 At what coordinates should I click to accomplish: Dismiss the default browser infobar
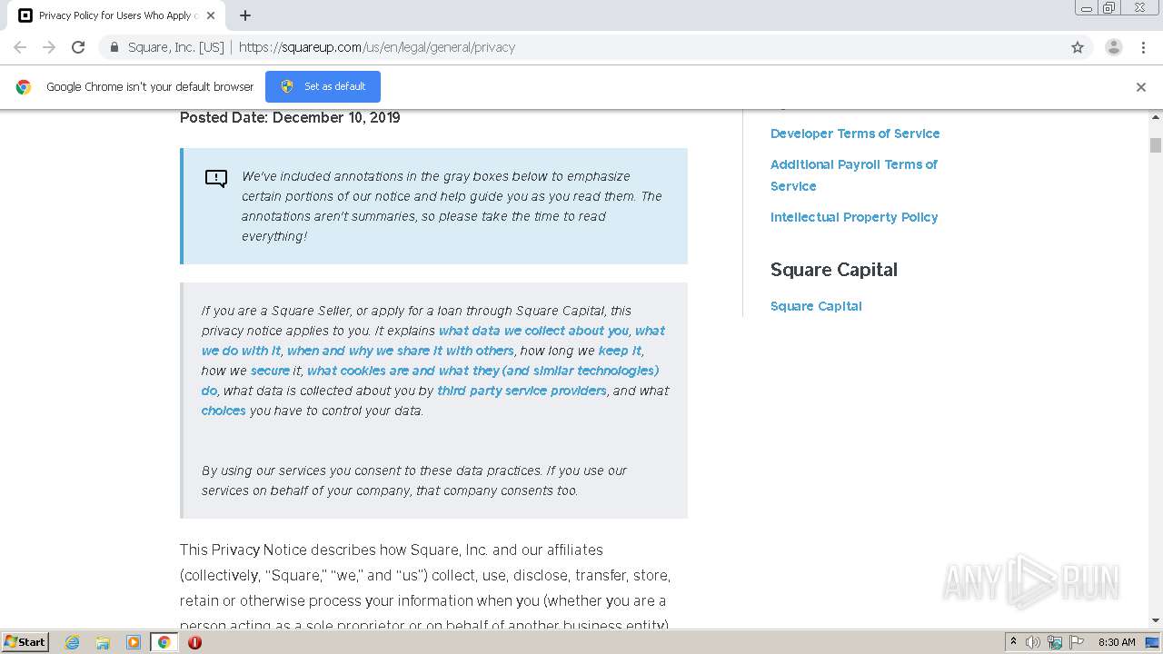(1140, 87)
